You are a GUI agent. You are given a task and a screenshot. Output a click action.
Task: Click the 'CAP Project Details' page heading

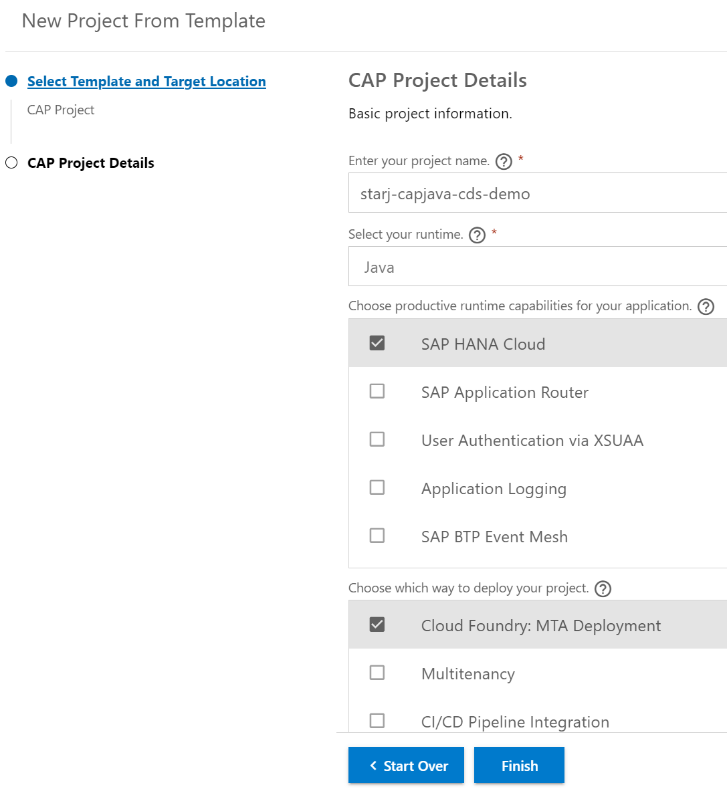click(437, 80)
